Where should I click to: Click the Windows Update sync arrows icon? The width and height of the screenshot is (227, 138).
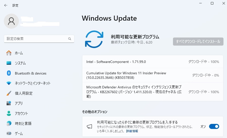coord(94,39)
